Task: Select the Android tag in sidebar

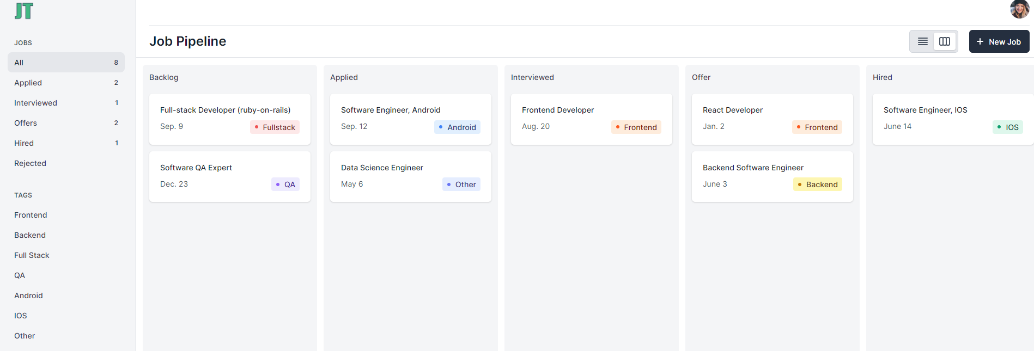Action: pos(28,295)
